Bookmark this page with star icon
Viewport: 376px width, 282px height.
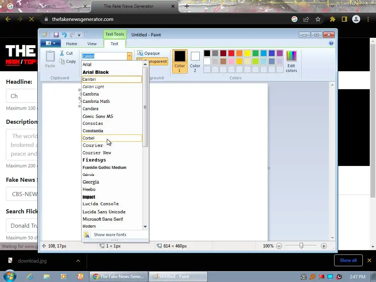[318, 19]
